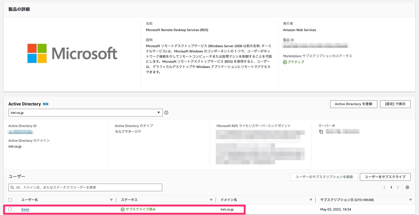Open the blurred Active Directory ID link
The width and height of the screenshot is (419, 215).
click(x=21, y=132)
